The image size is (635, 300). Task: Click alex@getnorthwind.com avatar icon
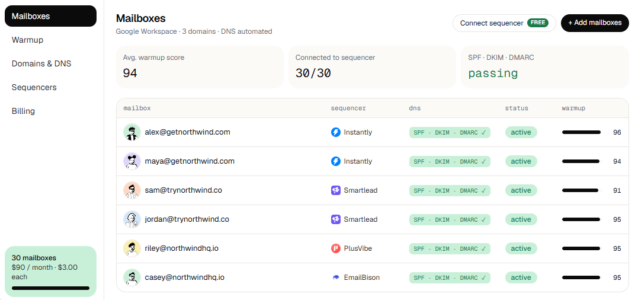[x=132, y=132]
